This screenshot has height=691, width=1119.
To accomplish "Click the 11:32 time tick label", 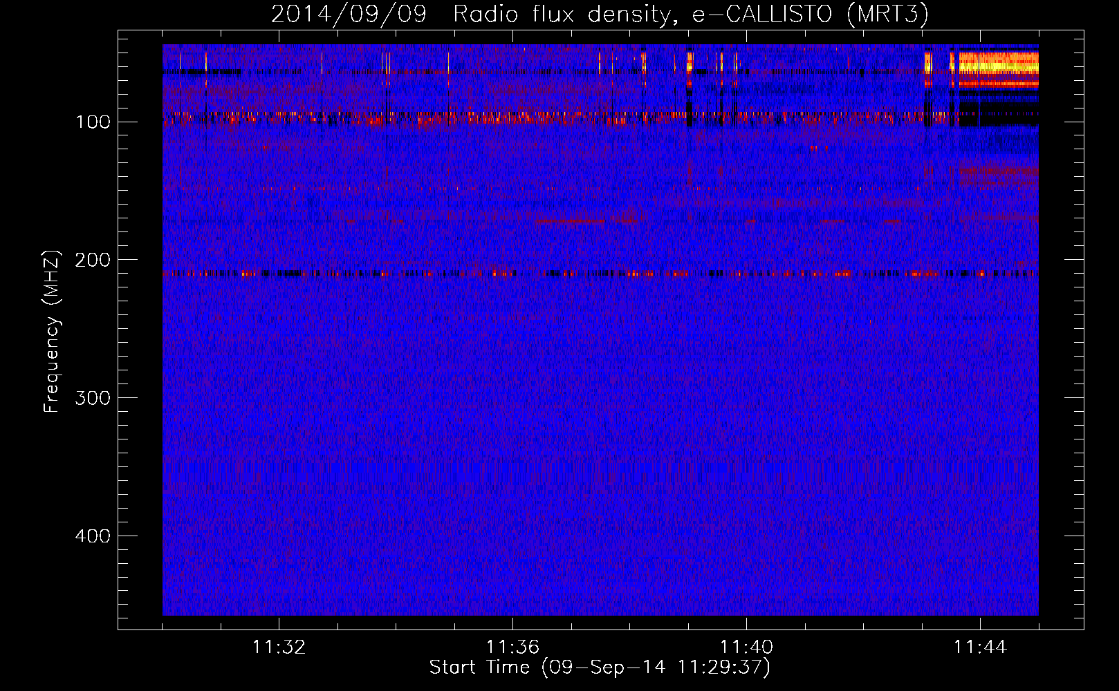I will point(279,647).
